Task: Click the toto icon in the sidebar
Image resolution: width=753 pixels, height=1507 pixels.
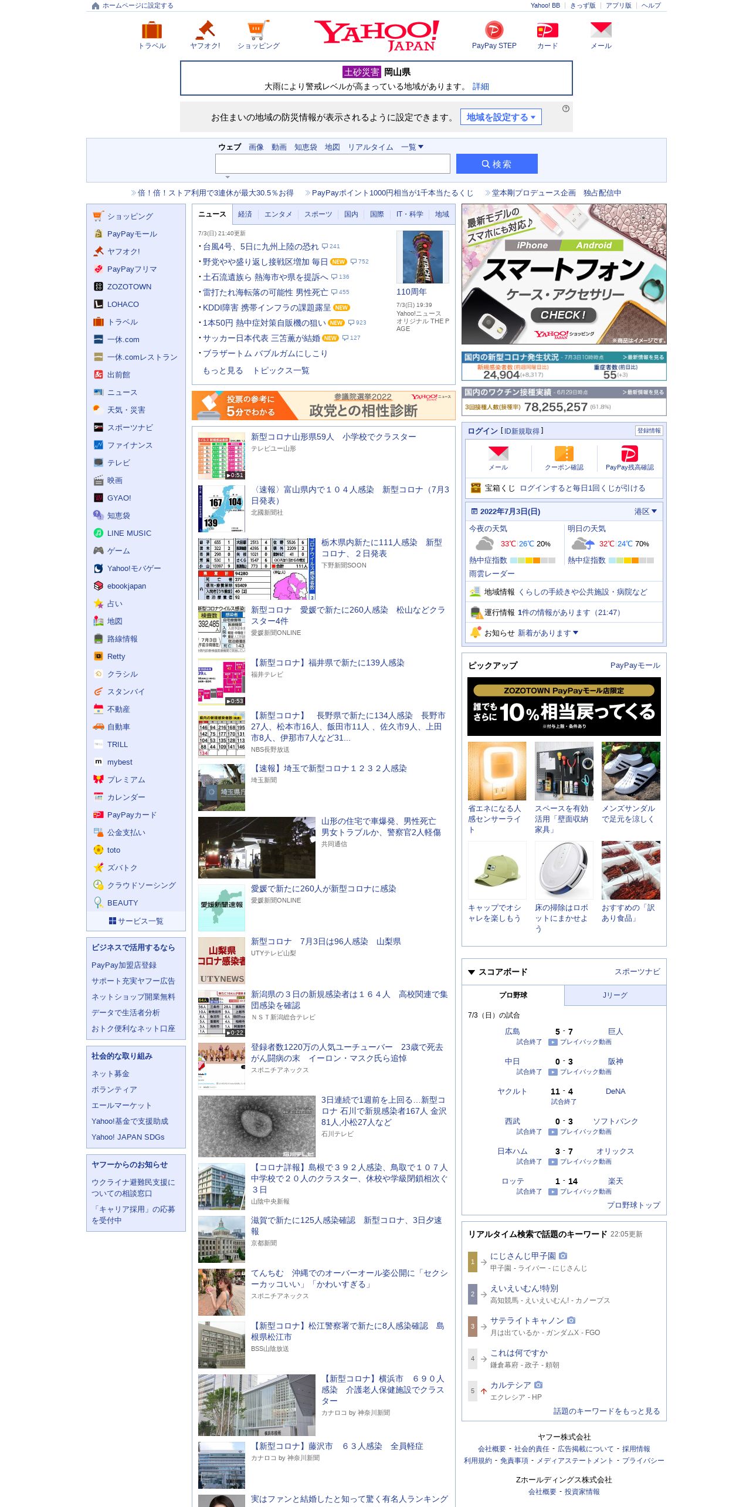Action: 99,850
